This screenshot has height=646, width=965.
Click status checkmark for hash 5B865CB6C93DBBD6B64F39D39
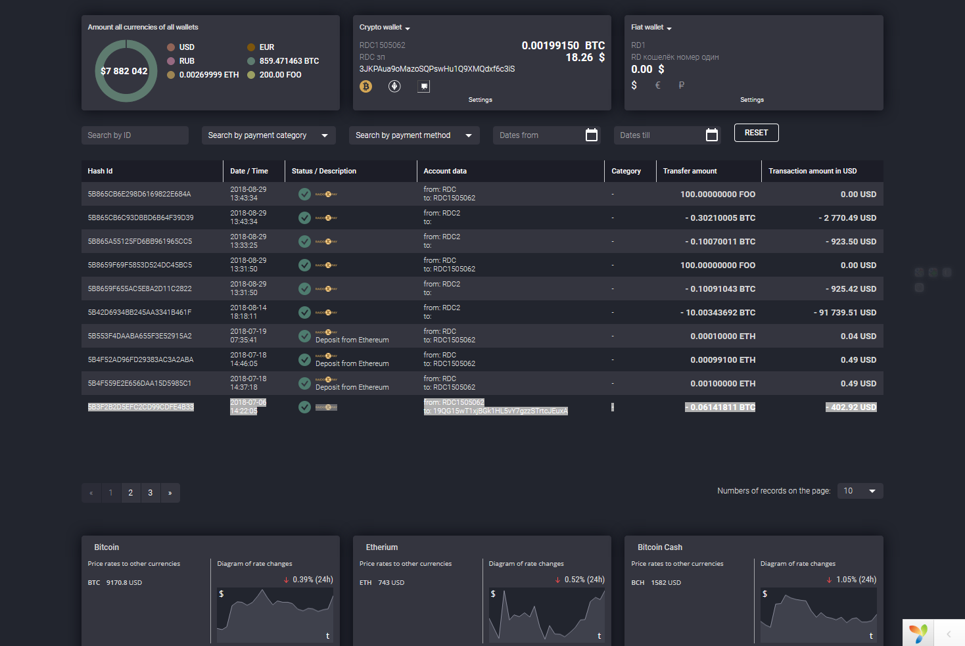pos(304,218)
